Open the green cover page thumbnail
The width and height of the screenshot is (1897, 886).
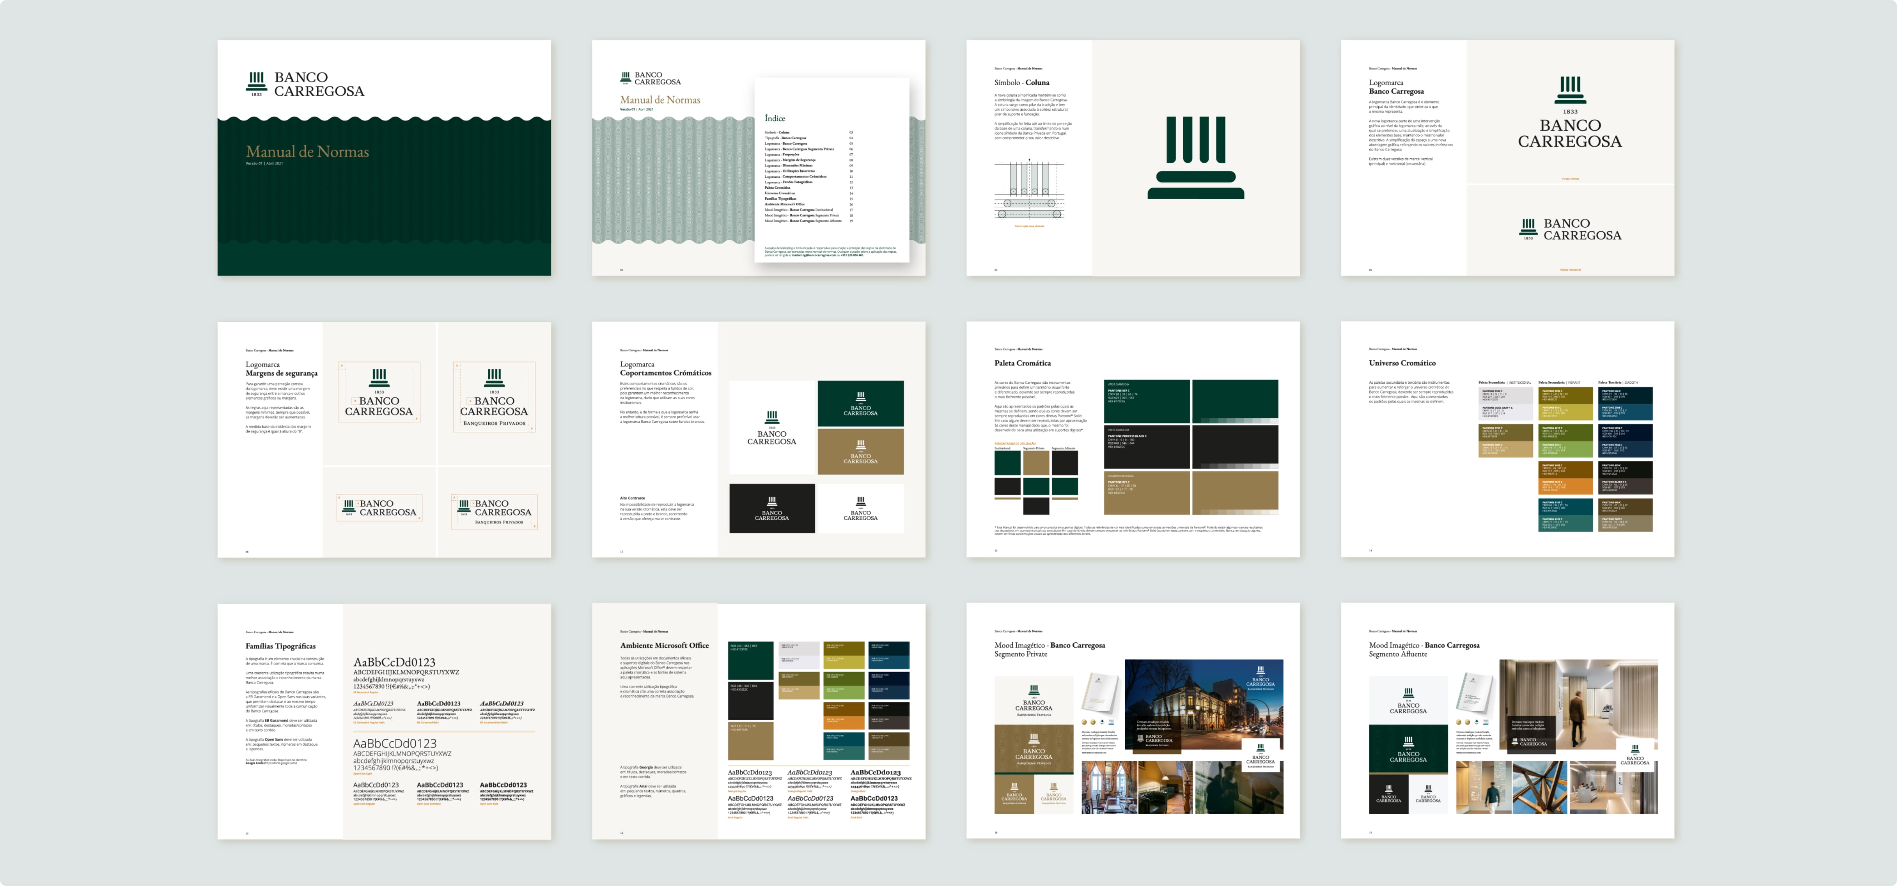coord(384,158)
